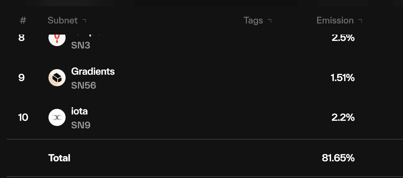The image size is (403, 178).
Task: Click the 1.51% emission value for Gradients
Action: pyautogui.click(x=343, y=78)
